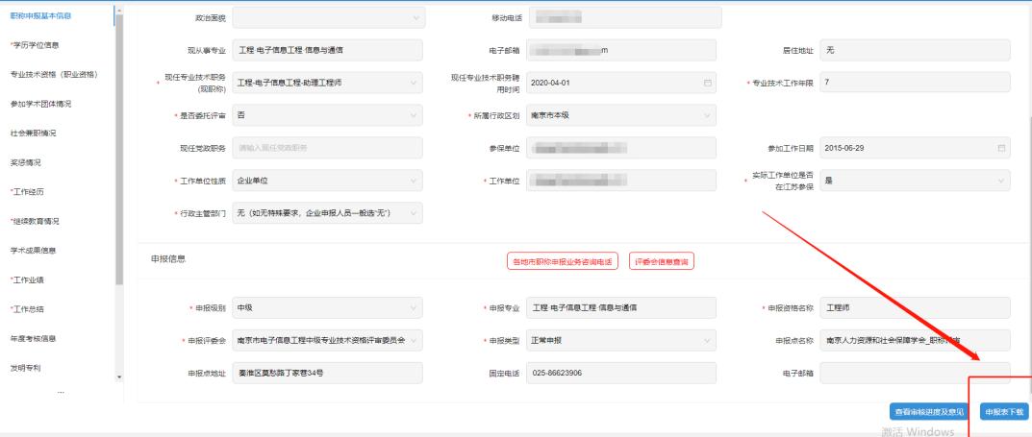Open the 申报评委会 dropdown

coord(328,340)
